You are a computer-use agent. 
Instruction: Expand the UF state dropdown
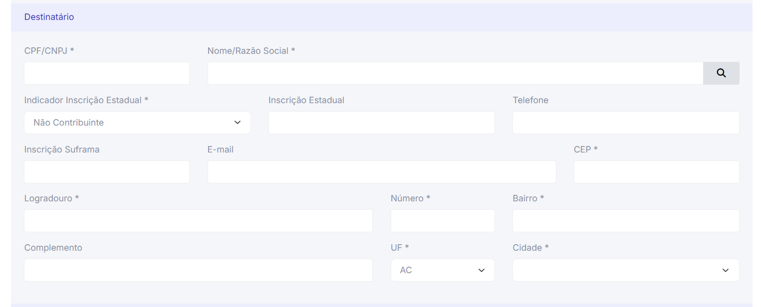click(x=443, y=270)
